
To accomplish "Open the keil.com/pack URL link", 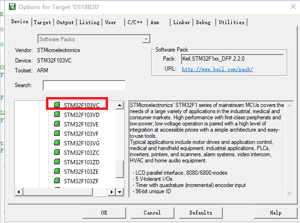I will click(218, 69).
